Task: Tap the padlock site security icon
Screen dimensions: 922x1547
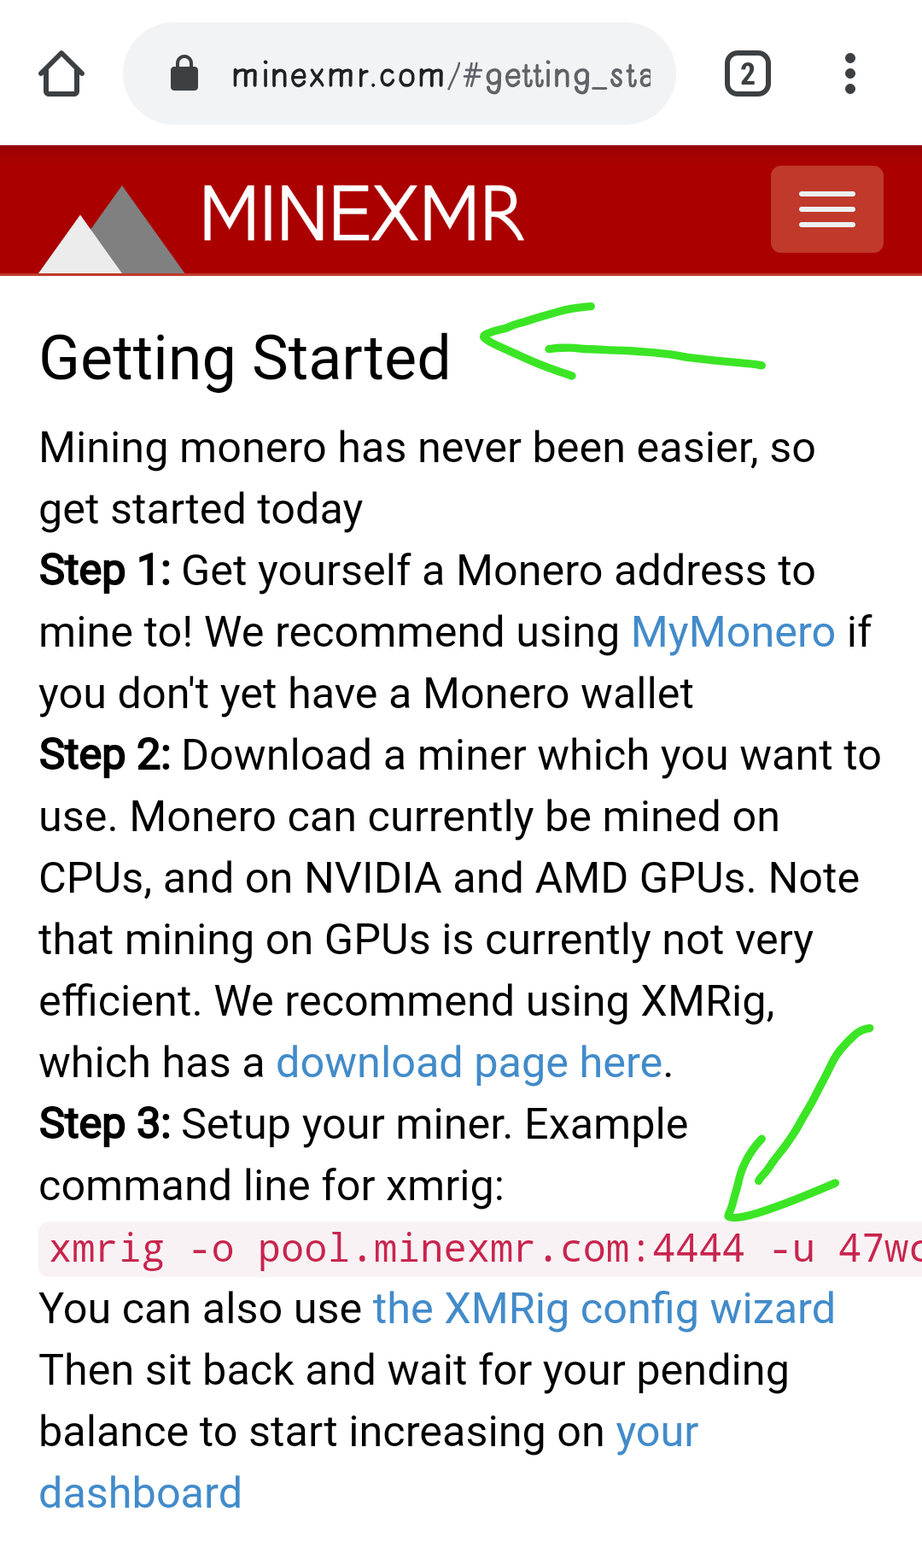Action: [184, 73]
